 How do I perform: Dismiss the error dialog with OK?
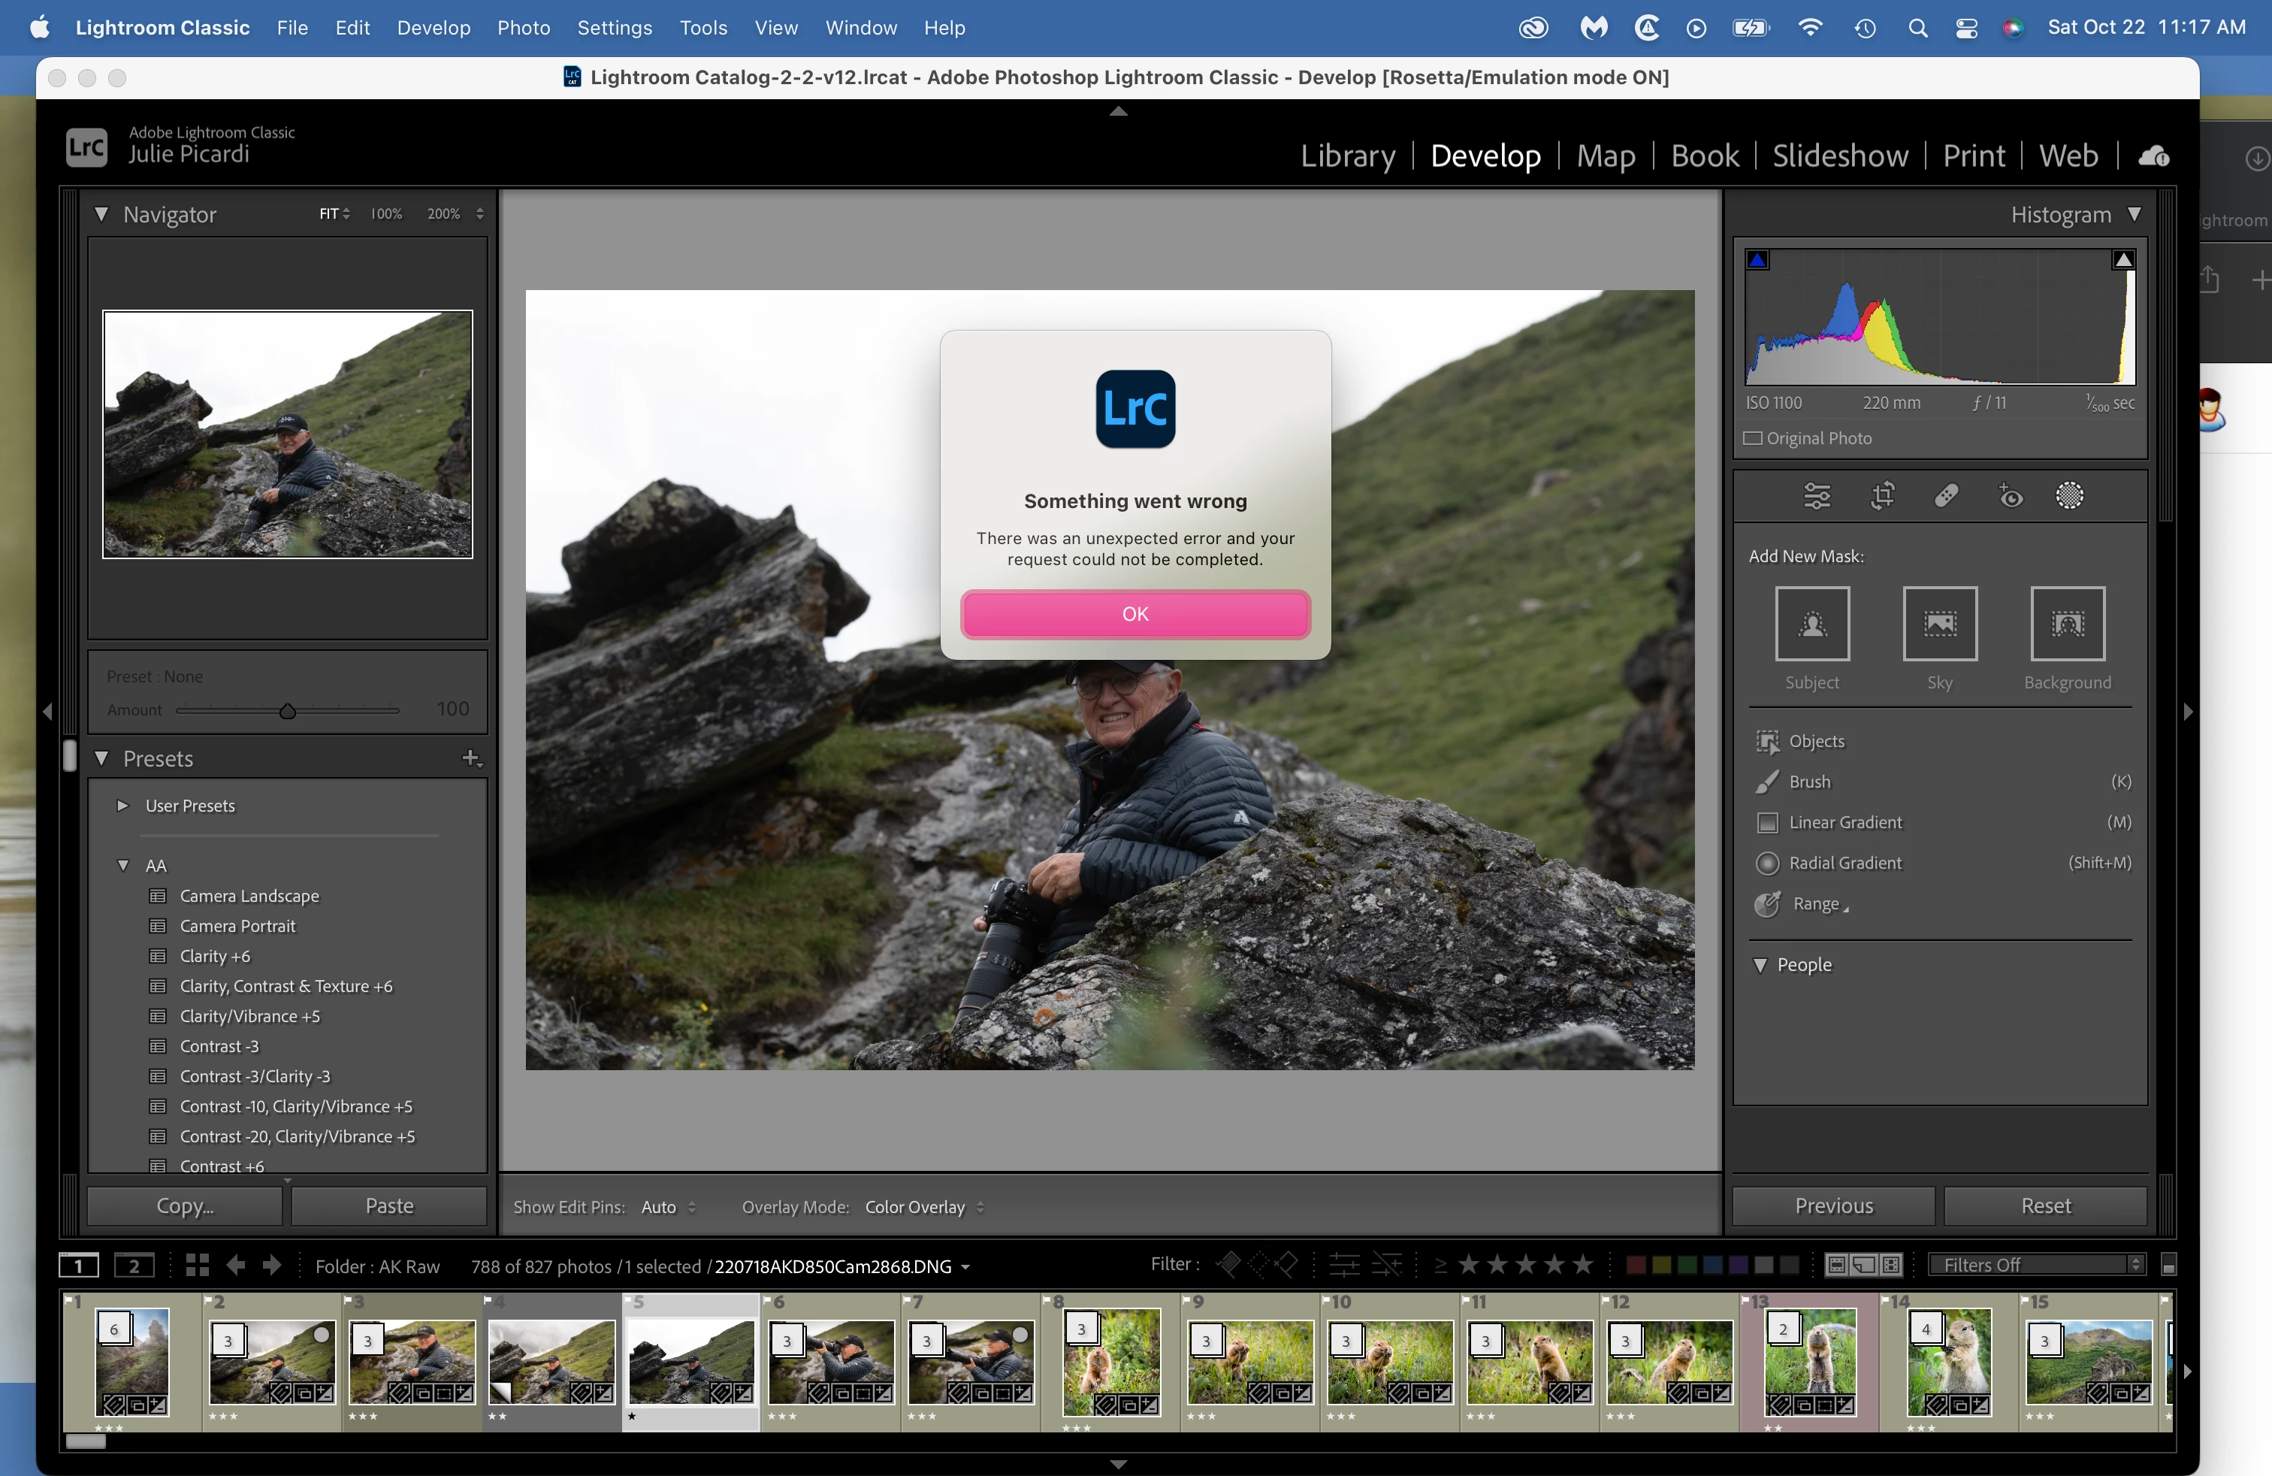1134,614
